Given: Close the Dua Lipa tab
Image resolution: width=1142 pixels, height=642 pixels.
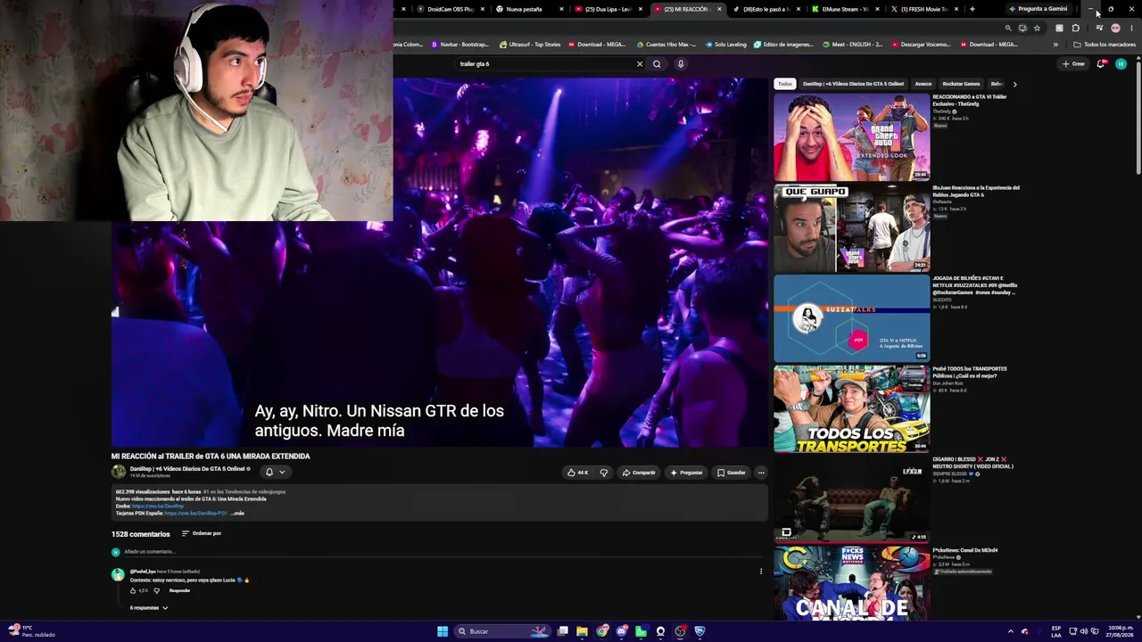Looking at the screenshot, I should (640, 9).
